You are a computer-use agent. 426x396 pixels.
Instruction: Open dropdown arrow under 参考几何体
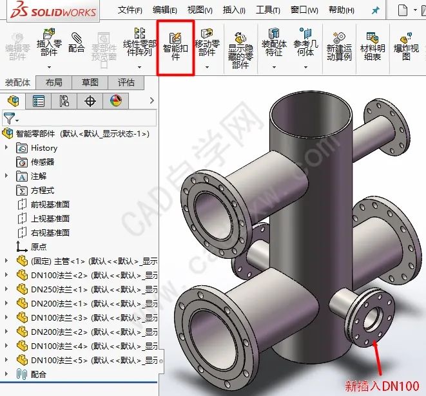(305, 67)
